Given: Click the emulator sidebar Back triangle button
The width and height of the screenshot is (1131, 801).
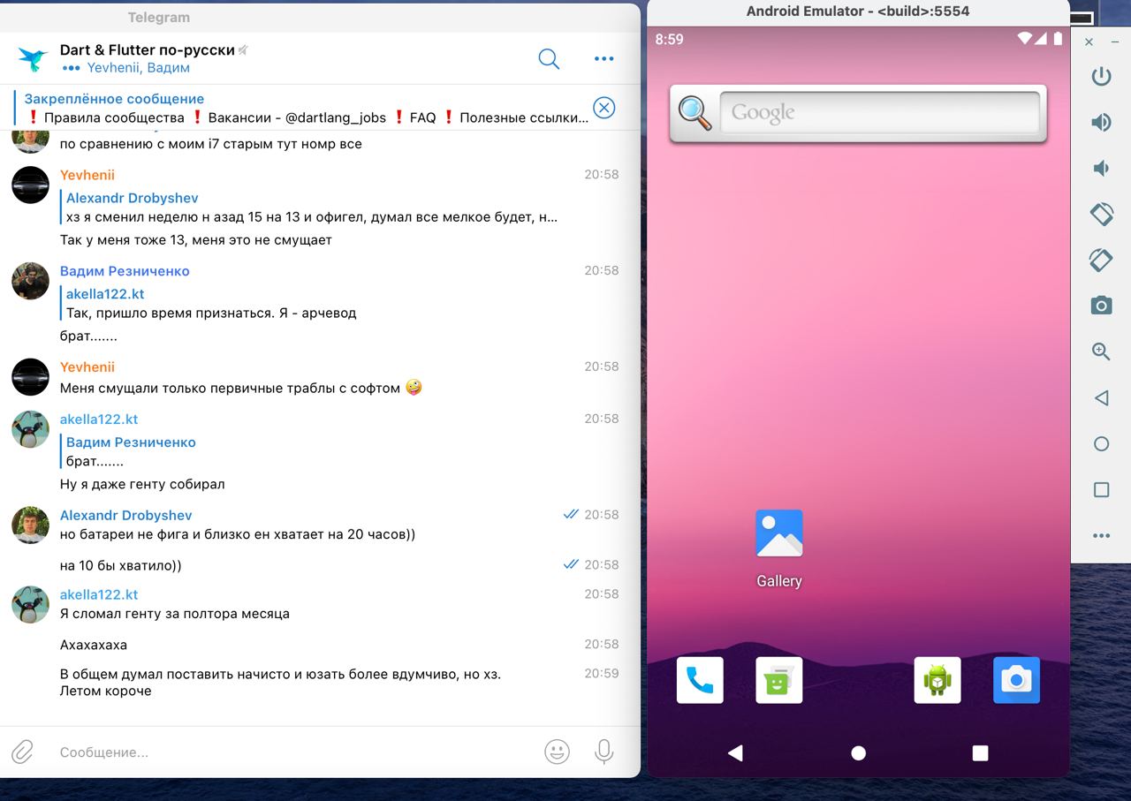Looking at the screenshot, I should click(1101, 398).
